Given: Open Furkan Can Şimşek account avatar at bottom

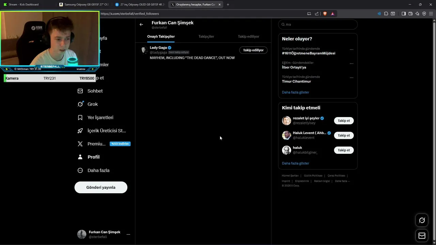Looking at the screenshot, I should coord(82,234).
